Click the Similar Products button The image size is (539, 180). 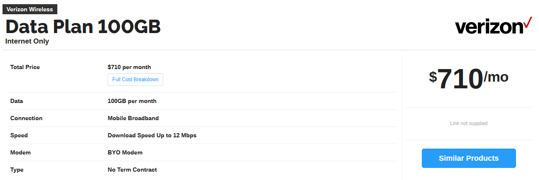(469, 158)
